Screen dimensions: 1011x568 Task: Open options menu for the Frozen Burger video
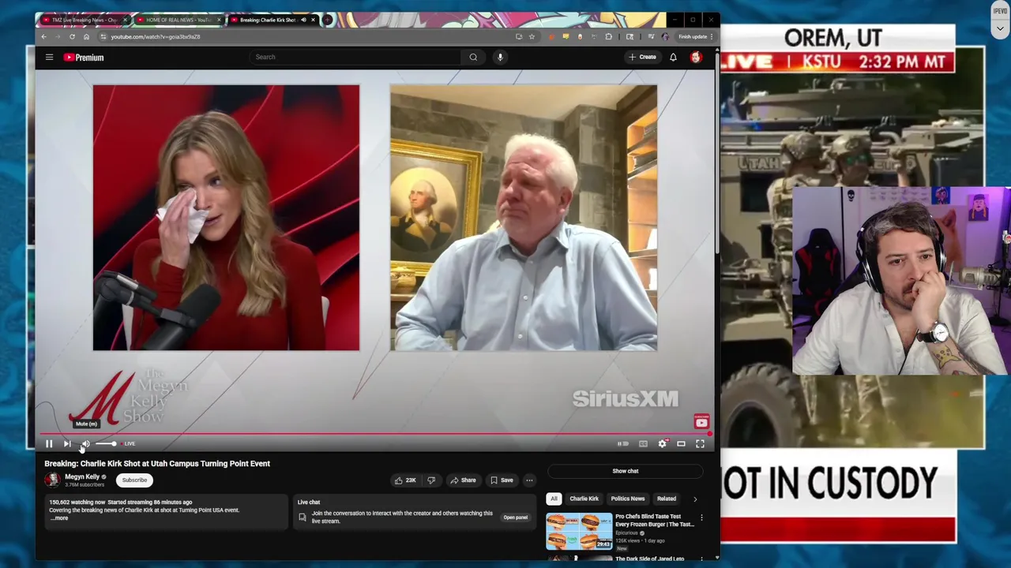tap(701, 518)
